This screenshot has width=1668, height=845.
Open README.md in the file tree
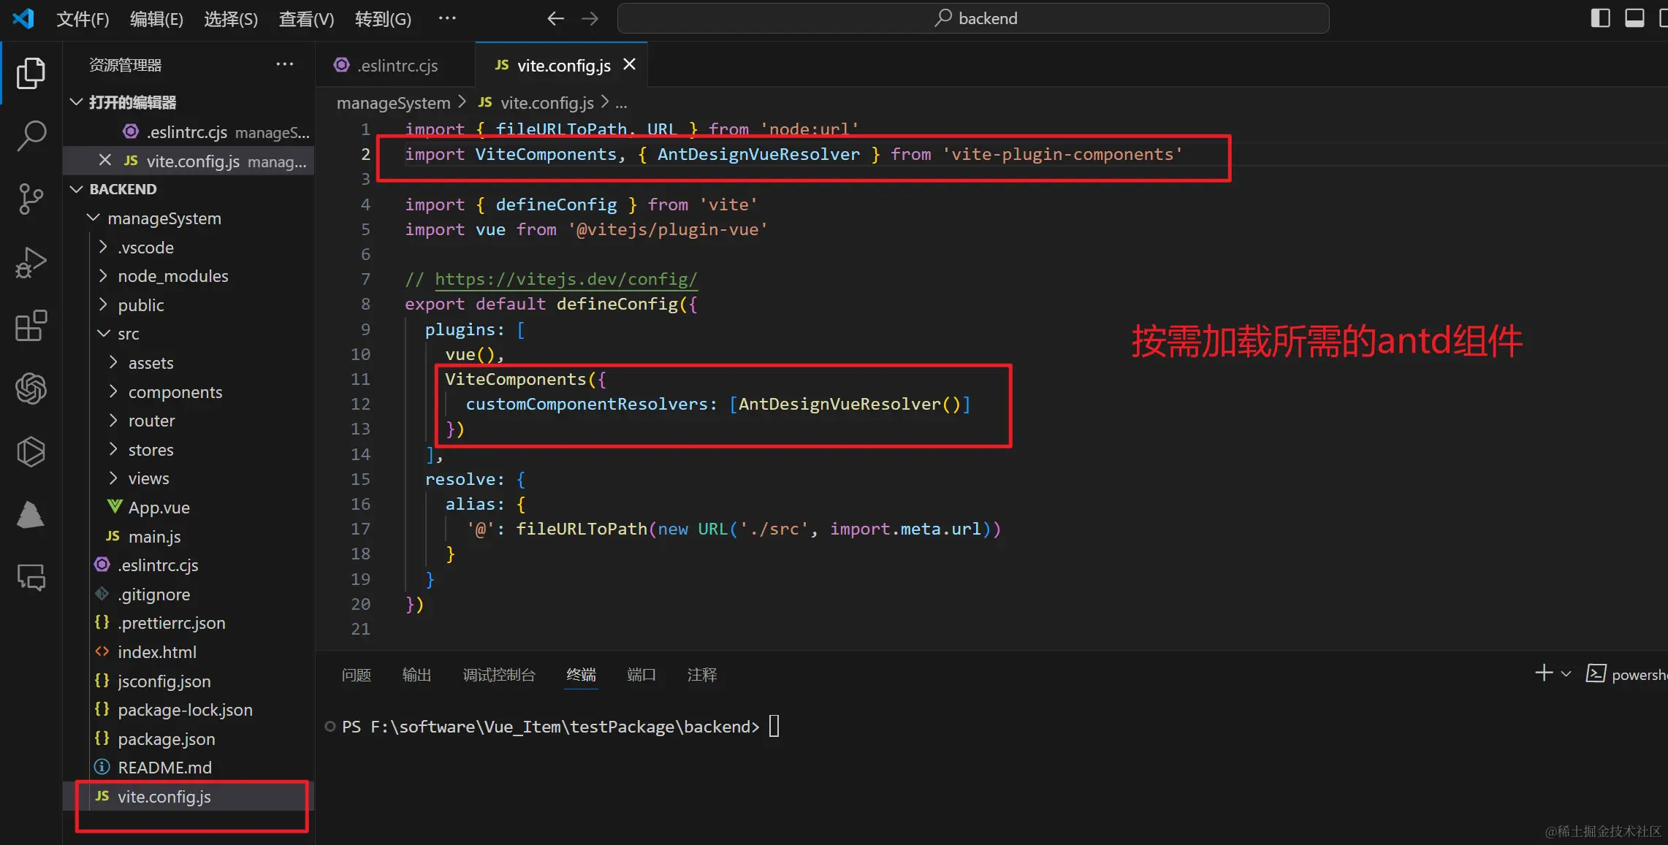point(188,768)
